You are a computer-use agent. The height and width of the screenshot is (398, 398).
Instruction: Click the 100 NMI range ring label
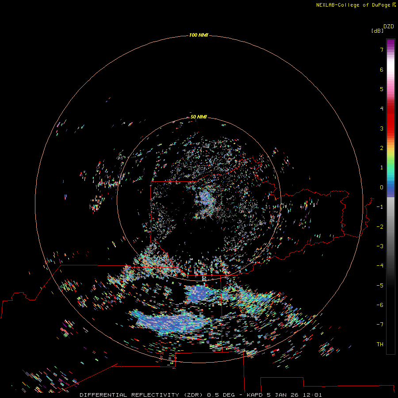point(199,35)
